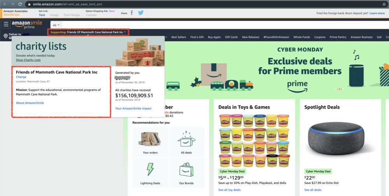Click the See all toy deals link
The width and height of the screenshot is (389, 196).
[230, 190]
